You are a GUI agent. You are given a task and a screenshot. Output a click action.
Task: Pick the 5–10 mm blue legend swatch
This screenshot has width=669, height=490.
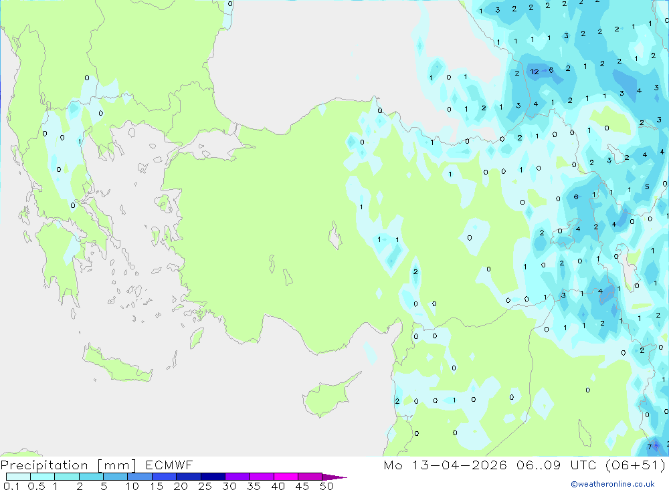pyautogui.click(x=115, y=477)
